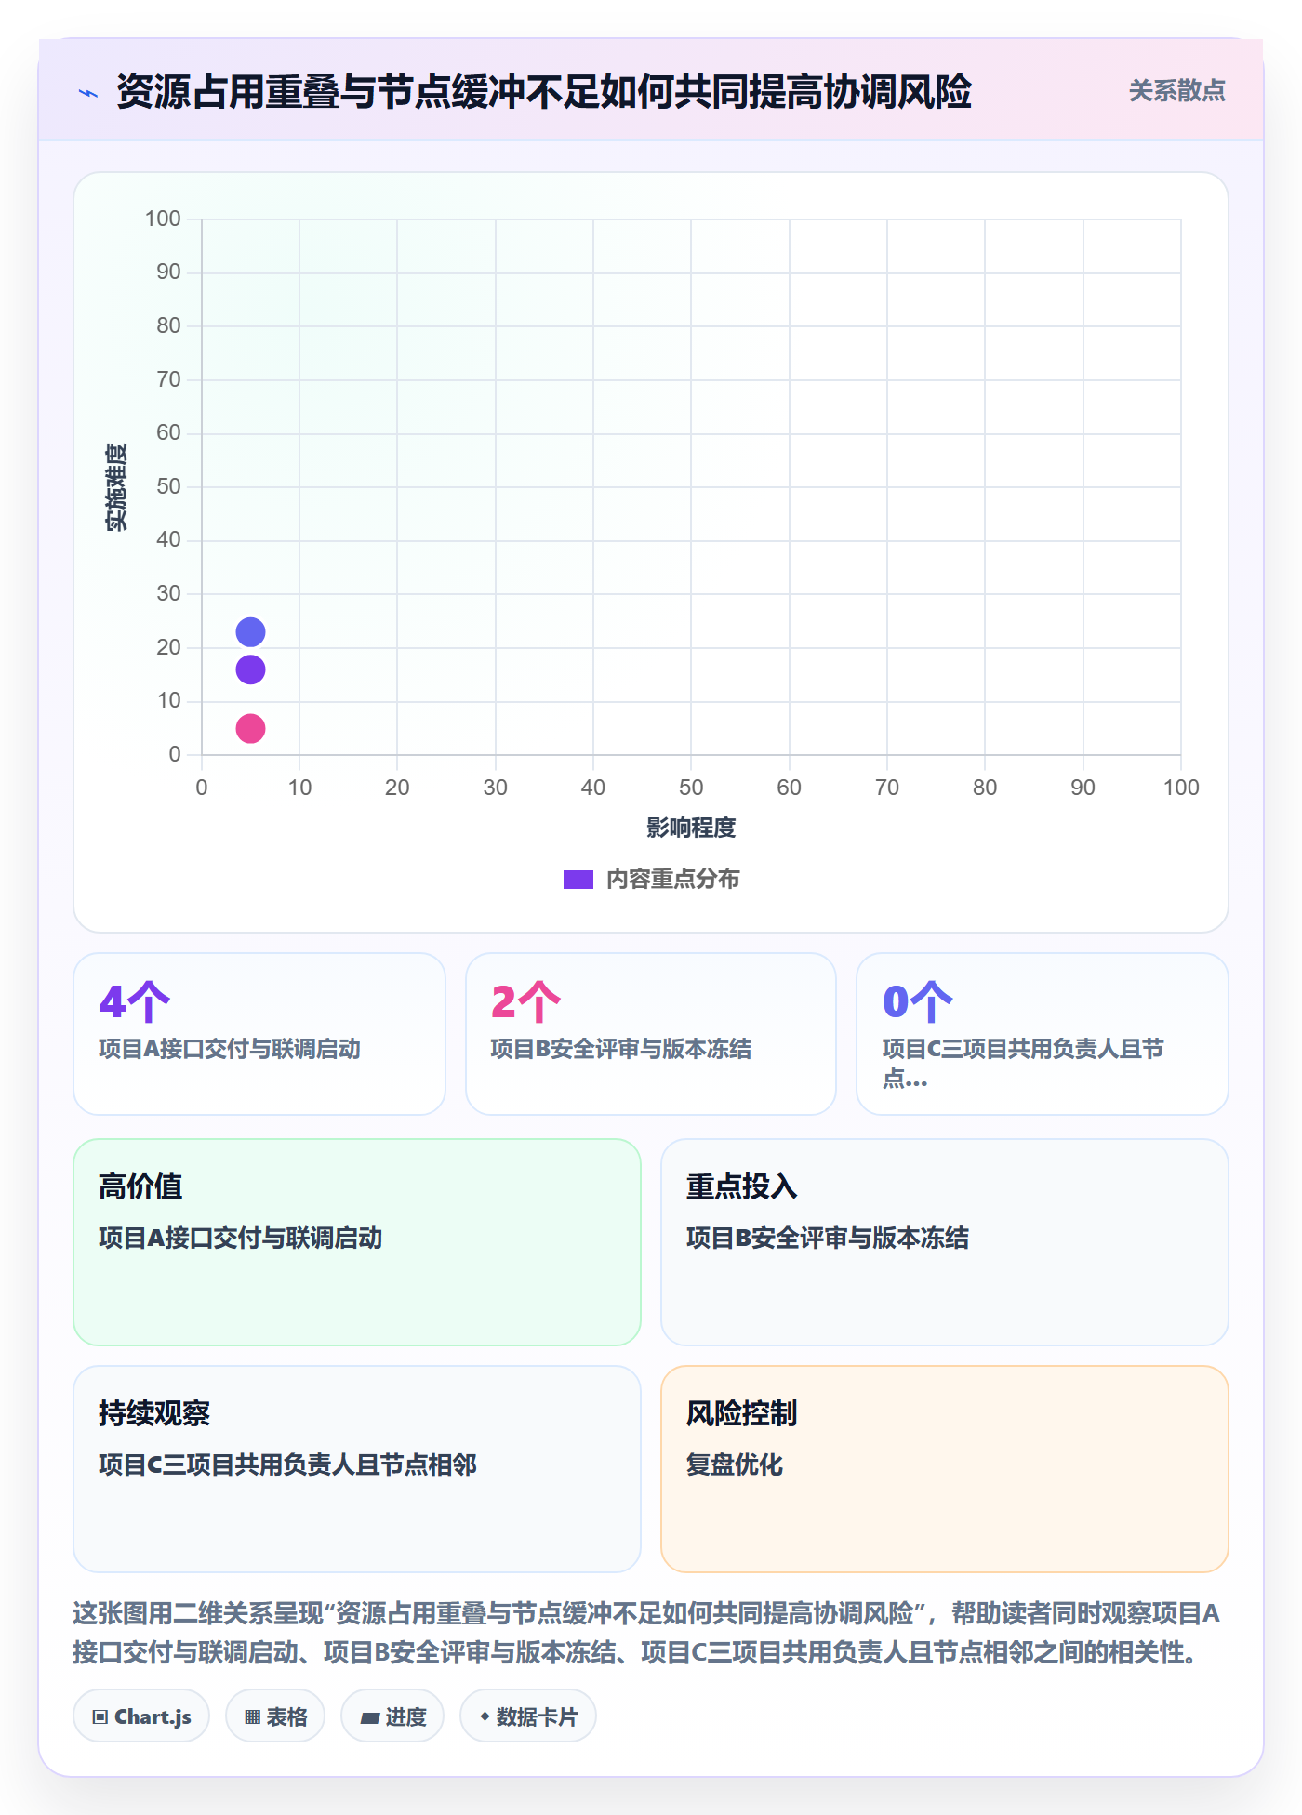1302x1815 pixels.
Task: Open the 2个 项目B安全评审 stat card
Action: (x=651, y=1034)
